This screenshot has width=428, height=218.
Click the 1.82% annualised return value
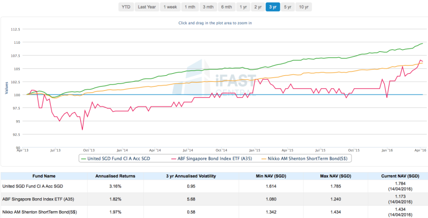(x=115, y=199)
